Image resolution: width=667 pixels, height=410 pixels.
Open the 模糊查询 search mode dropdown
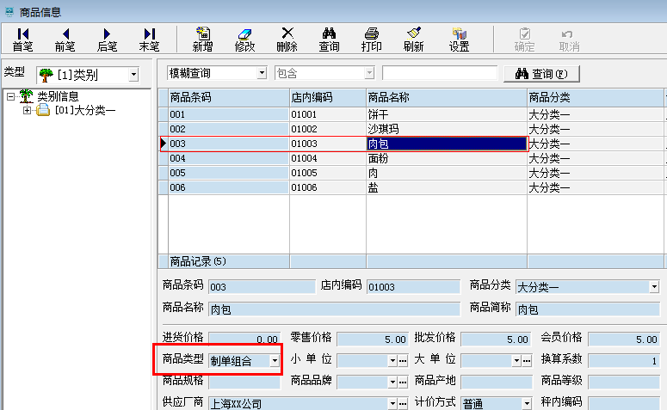[x=262, y=73]
